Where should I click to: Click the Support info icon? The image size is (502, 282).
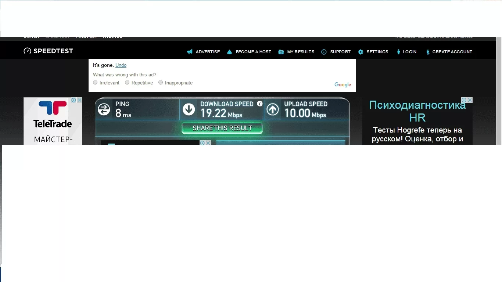pyautogui.click(x=324, y=52)
